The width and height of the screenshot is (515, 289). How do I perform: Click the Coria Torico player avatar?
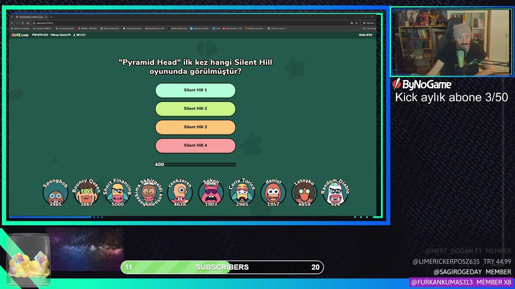click(x=242, y=193)
